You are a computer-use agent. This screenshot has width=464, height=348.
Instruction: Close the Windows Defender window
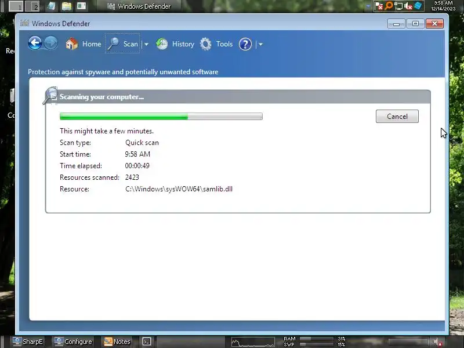click(x=434, y=24)
